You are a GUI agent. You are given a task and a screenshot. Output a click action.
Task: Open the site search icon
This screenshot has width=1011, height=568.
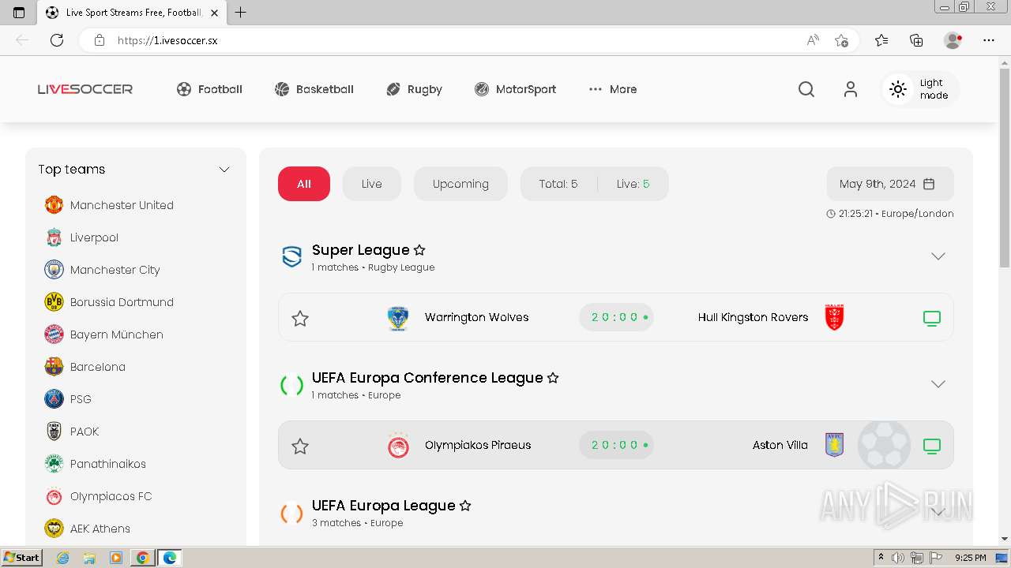coord(806,89)
